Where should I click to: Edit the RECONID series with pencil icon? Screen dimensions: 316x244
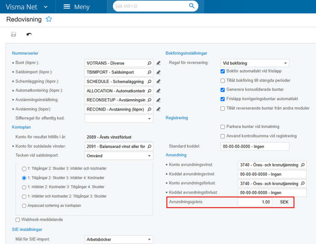tap(158, 109)
